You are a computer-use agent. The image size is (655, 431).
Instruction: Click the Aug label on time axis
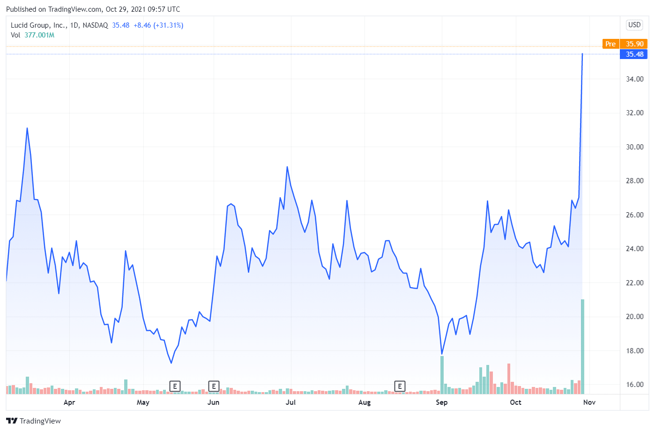click(365, 402)
